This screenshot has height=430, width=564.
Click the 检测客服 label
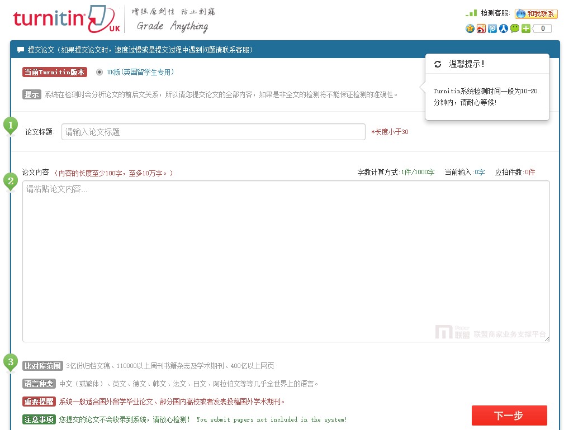tap(496, 13)
